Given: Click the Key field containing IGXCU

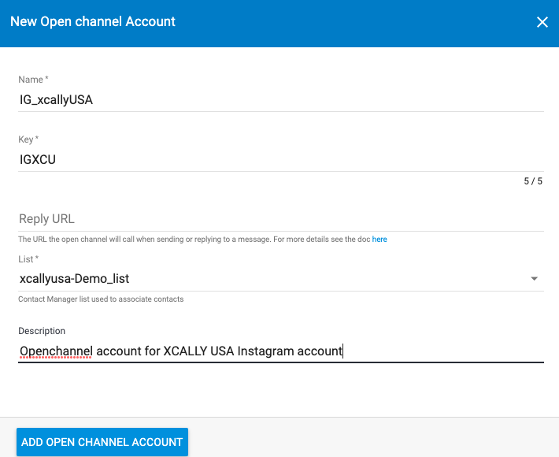Looking at the screenshot, I should [x=281, y=159].
